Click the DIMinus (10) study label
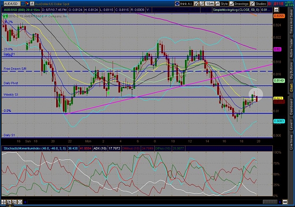Image resolution: width=295 pixels, height=207 pixels. pos(131,149)
